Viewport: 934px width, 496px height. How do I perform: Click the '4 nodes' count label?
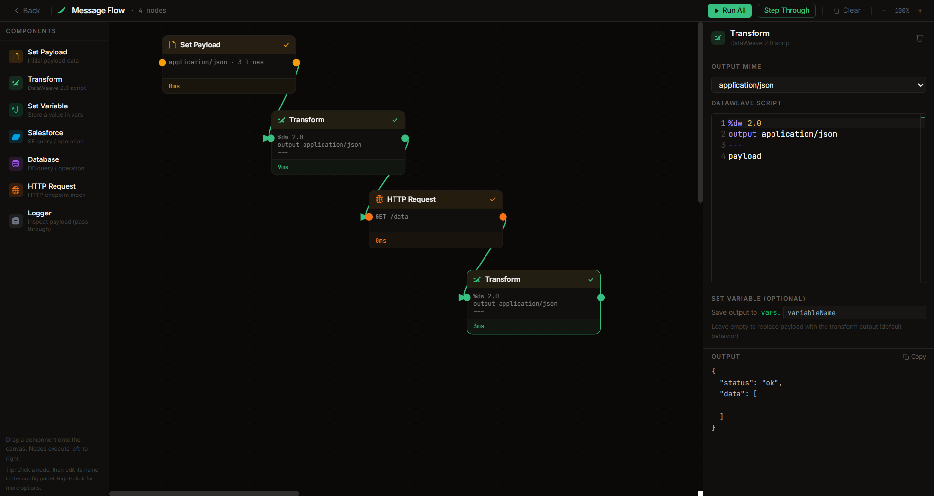(x=152, y=11)
